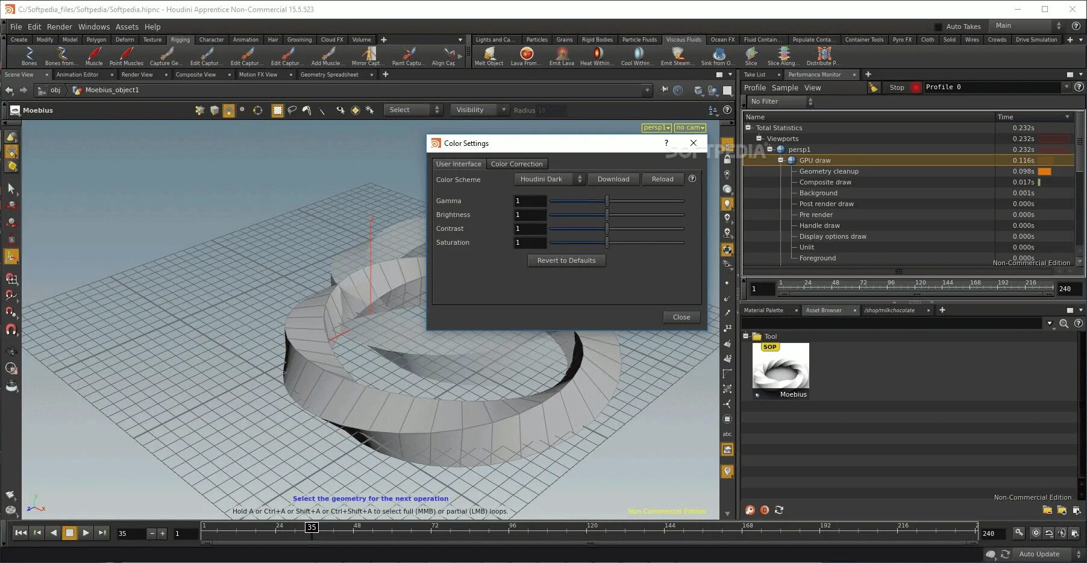
Task: Jump to first frame in playbar
Action: (20, 533)
